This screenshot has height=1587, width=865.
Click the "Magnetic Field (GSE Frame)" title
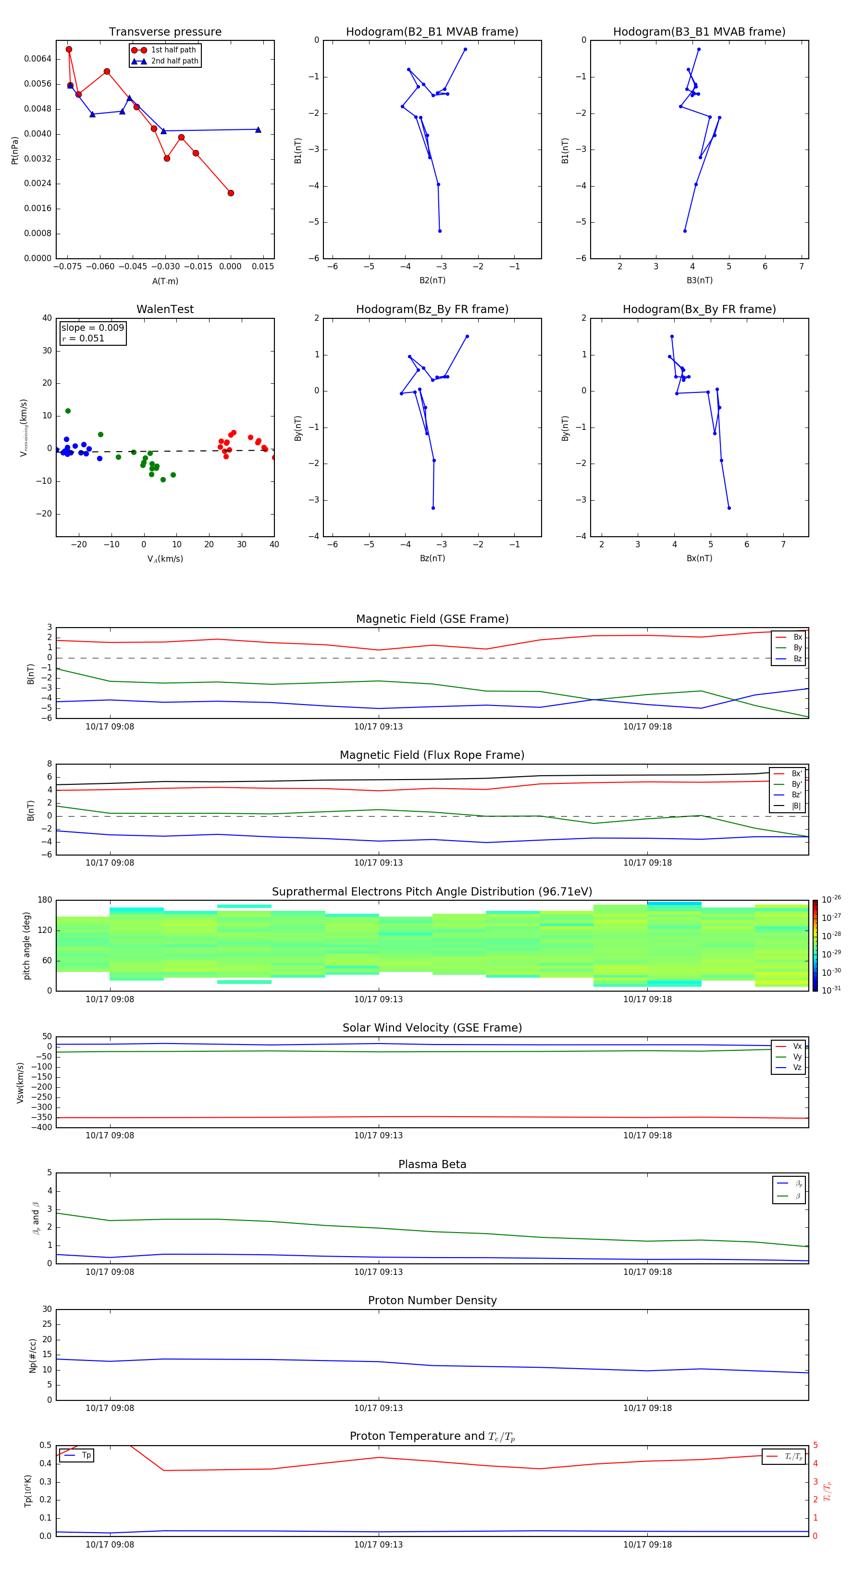tap(432, 619)
